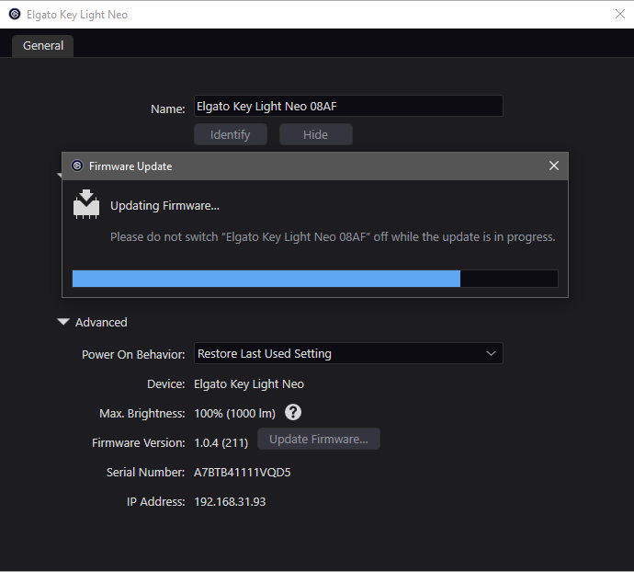The height and width of the screenshot is (572, 634).
Task: Click the Firmware Update dialog logo icon
Action: [x=76, y=166]
